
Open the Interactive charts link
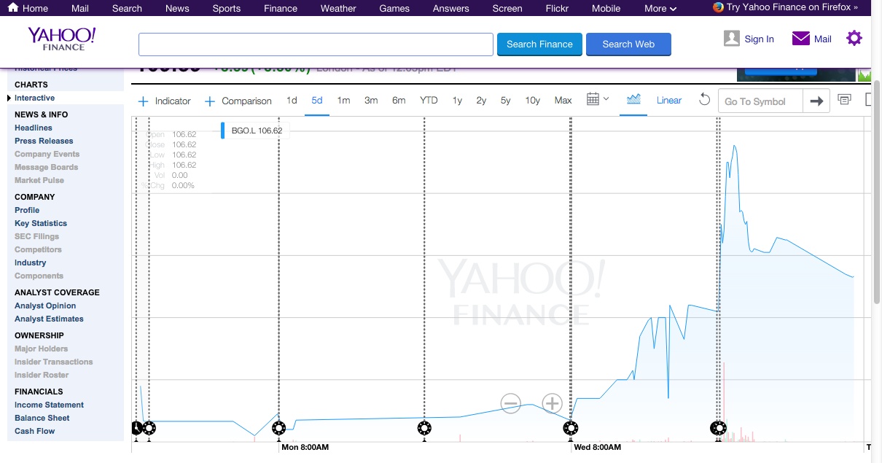(34, 98)
